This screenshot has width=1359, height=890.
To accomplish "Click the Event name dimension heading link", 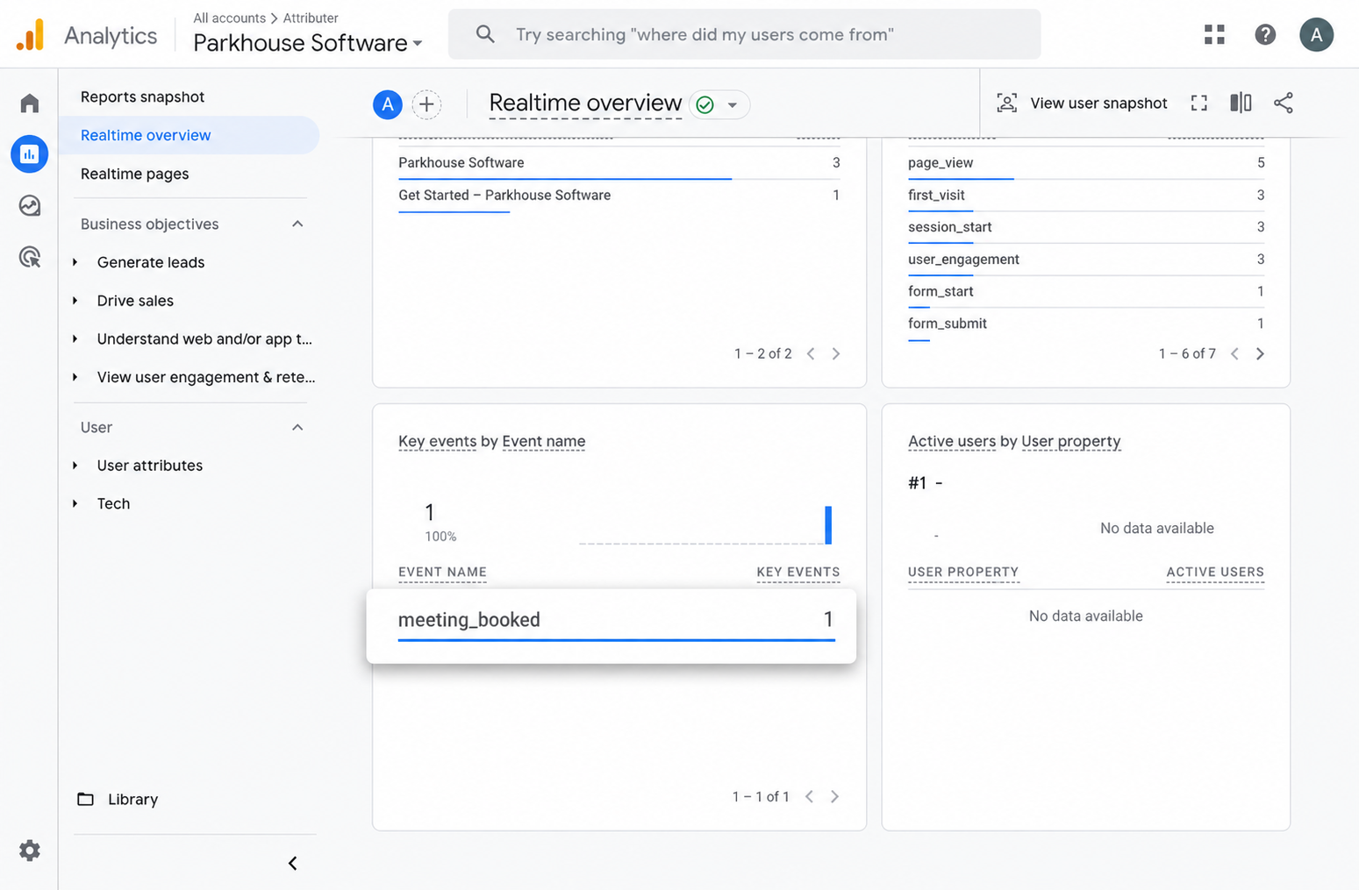I will pos(543,441).
